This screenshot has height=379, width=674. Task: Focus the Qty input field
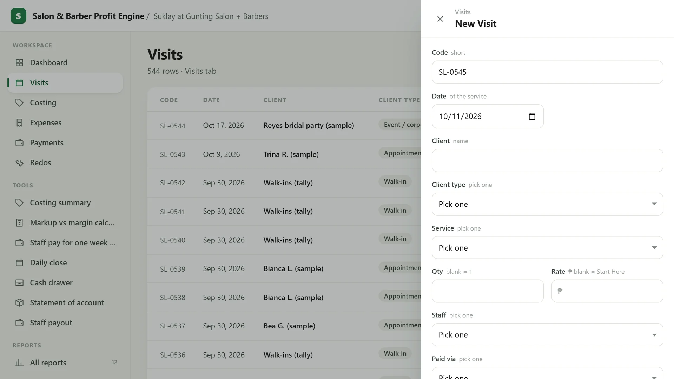[488, 291]
